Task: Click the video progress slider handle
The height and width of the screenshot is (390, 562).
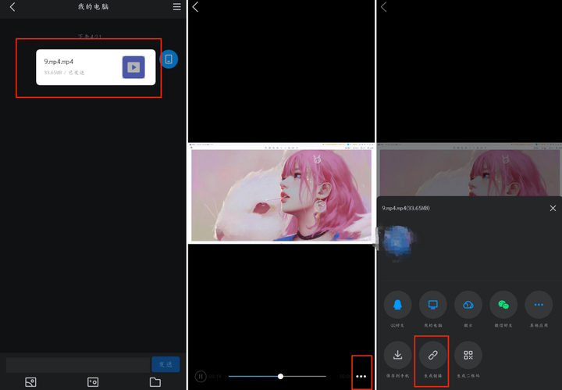Action: tap(281, 377)
